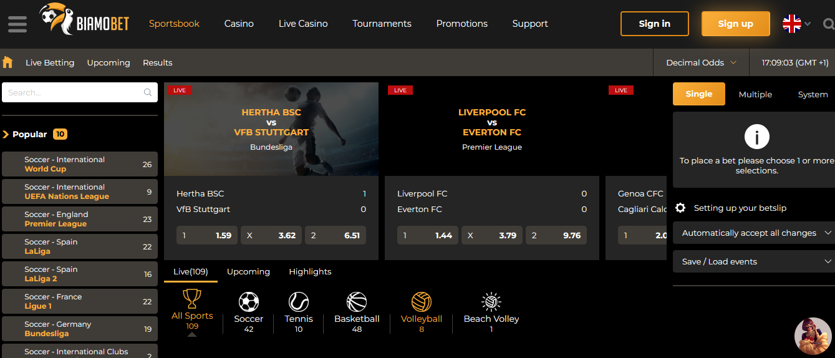The height and width of the screenshot is (358, 835).
Task: Open the Promotions menu
Action: [462, 24]
